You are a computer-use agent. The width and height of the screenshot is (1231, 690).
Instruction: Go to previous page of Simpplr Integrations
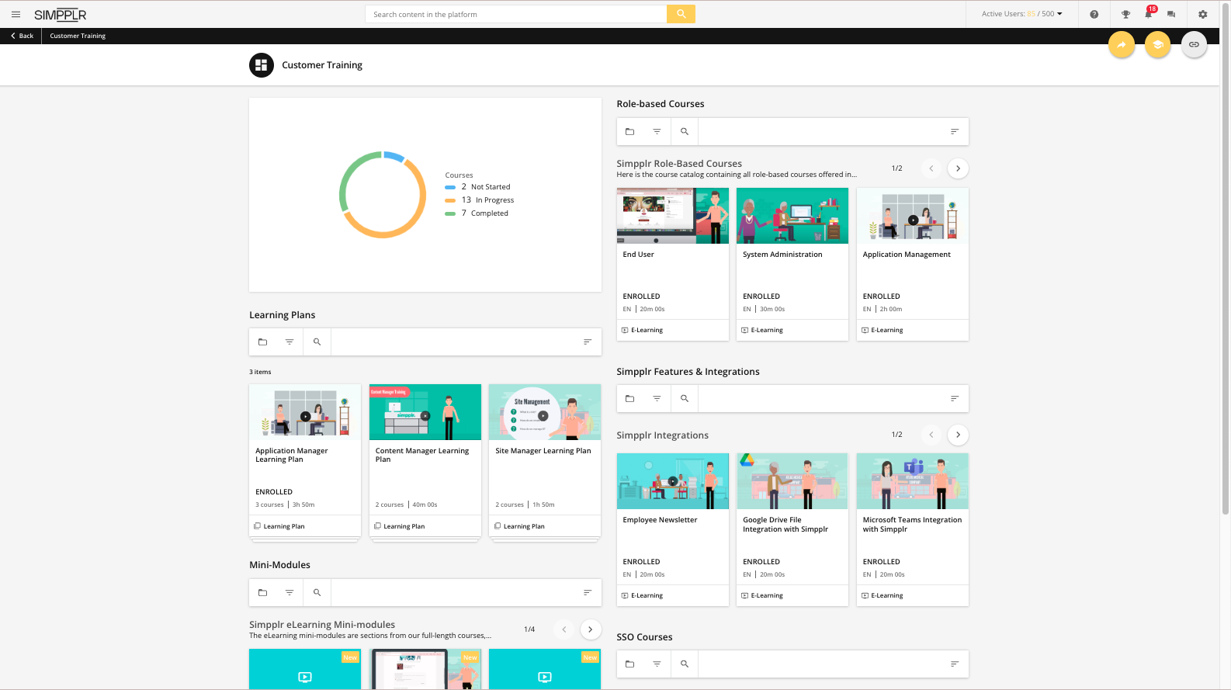931,435
